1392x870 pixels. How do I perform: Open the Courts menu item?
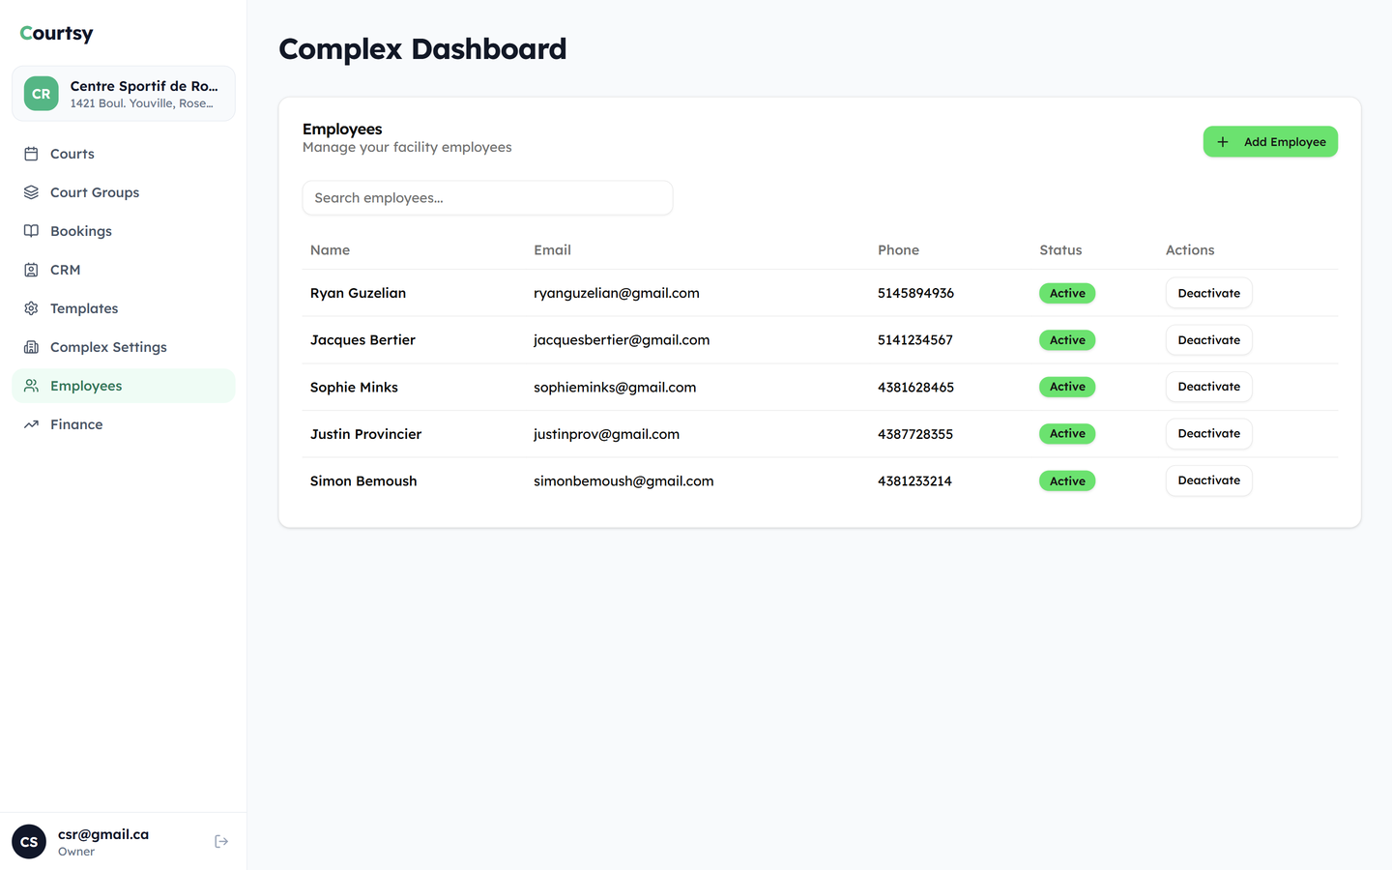tap(124, 154)
